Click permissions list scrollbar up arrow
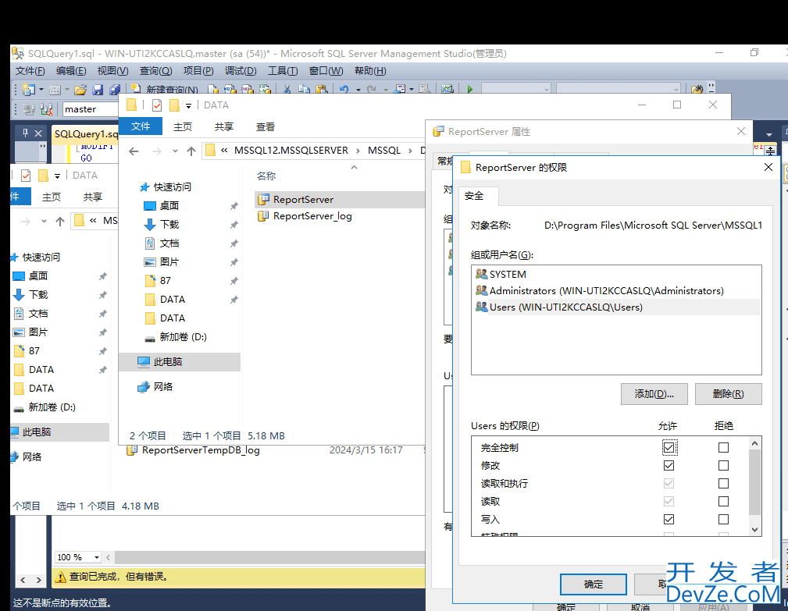This screenshot has width=788, height=611. pos(754,443)
